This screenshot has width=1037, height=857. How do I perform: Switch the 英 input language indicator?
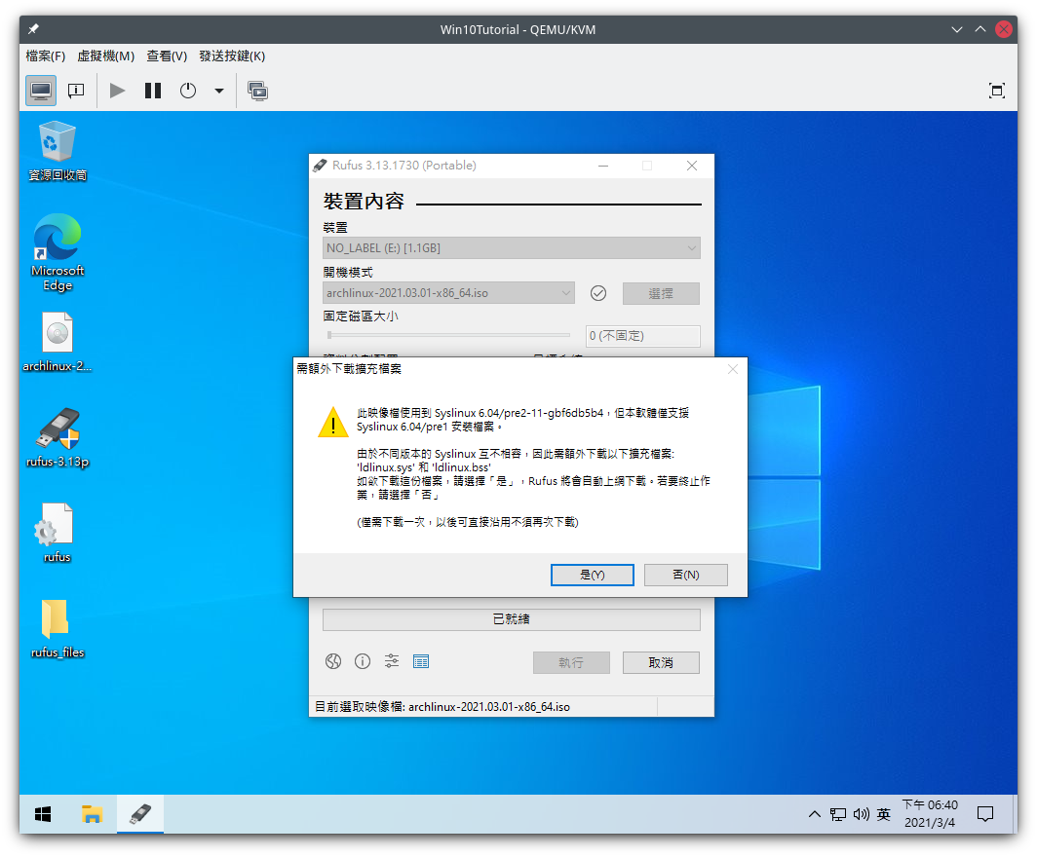point(884,814)
